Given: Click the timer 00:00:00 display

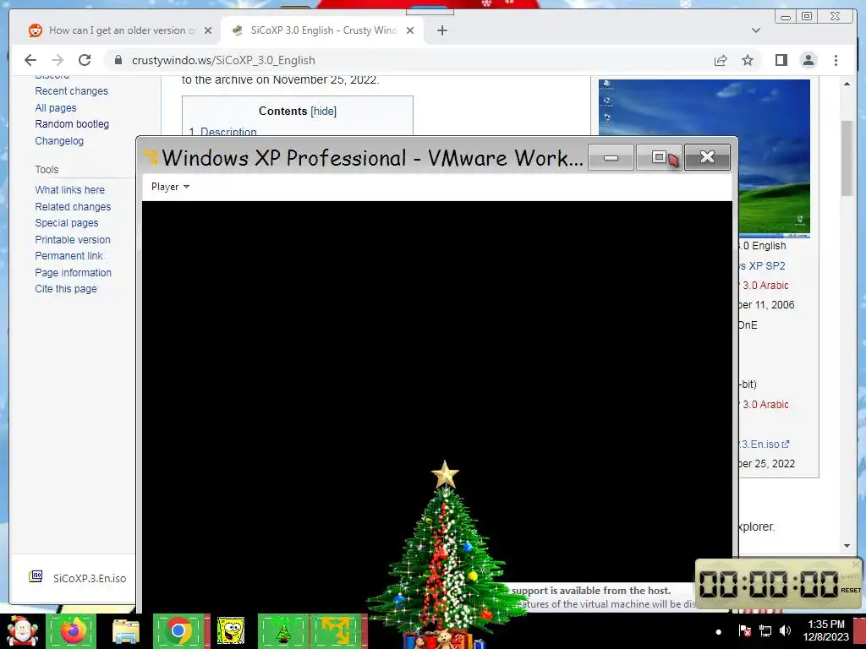Looking at the screenshot, I should coord(770,583).
